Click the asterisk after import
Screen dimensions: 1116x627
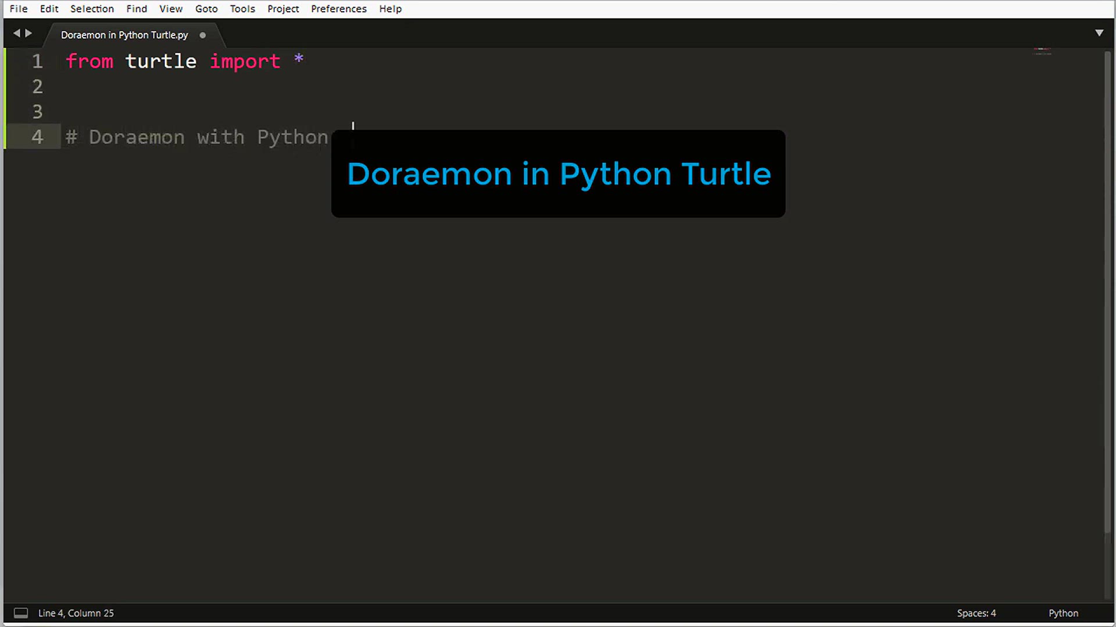(x=299, y=59)
